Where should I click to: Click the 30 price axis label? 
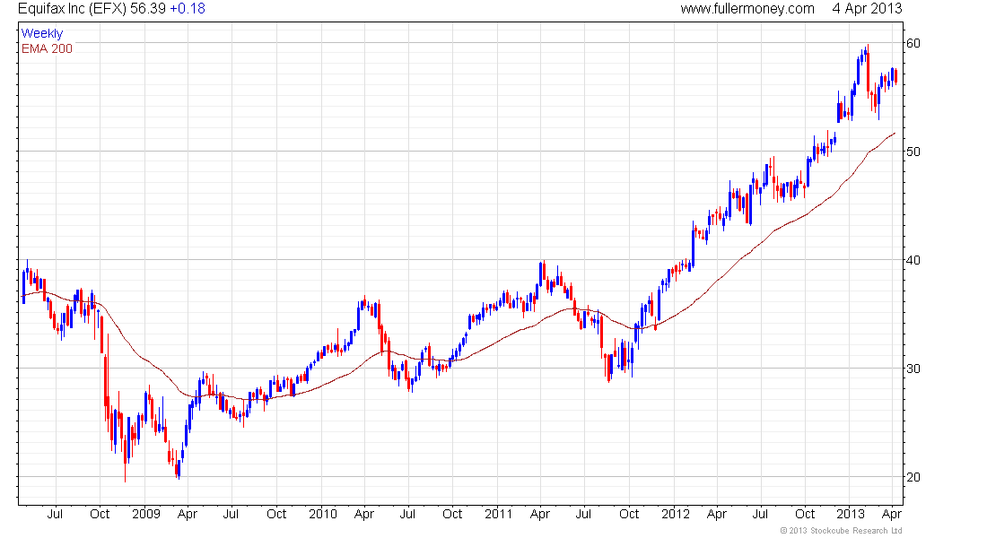(x=913, y=369)
